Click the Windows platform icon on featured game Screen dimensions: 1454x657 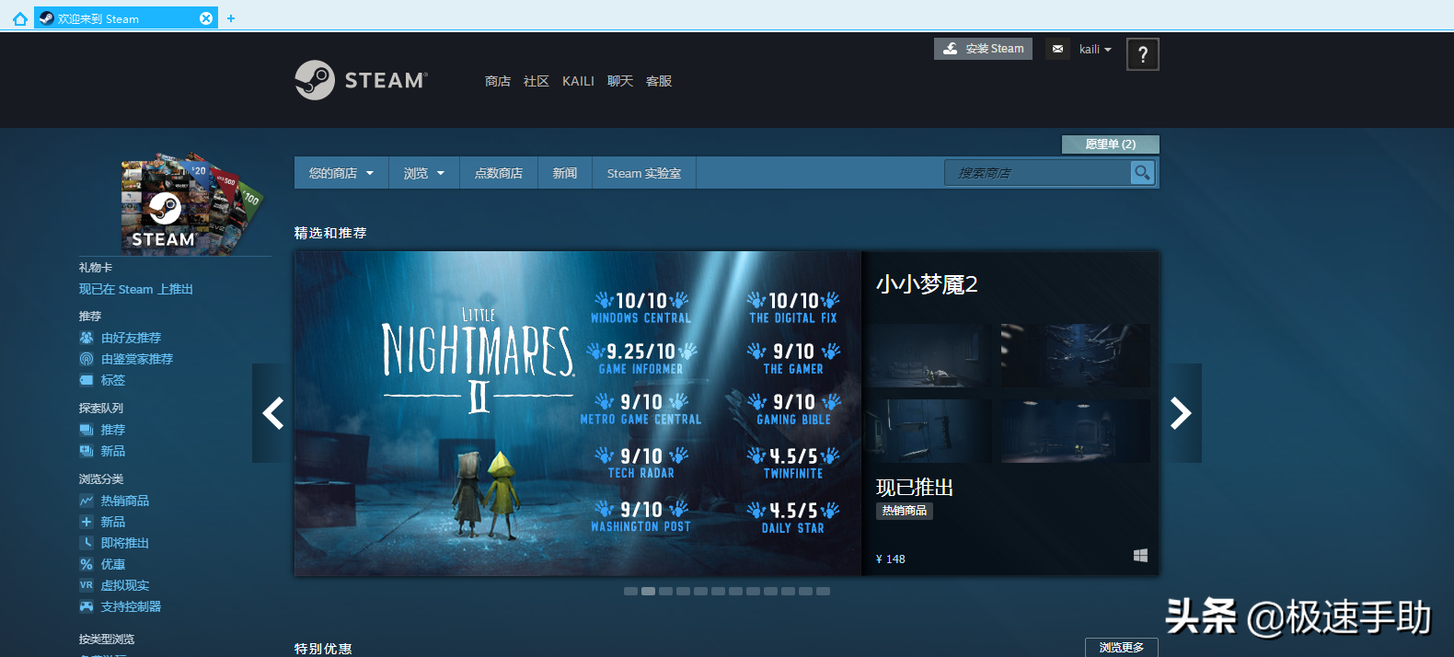(x=1140, y=556)
